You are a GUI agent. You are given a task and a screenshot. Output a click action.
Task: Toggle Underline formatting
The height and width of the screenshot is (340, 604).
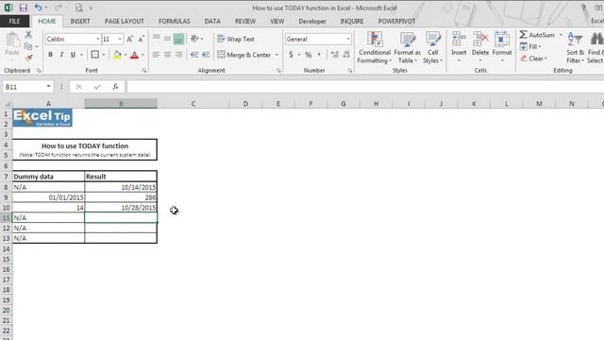coord(73,55)
